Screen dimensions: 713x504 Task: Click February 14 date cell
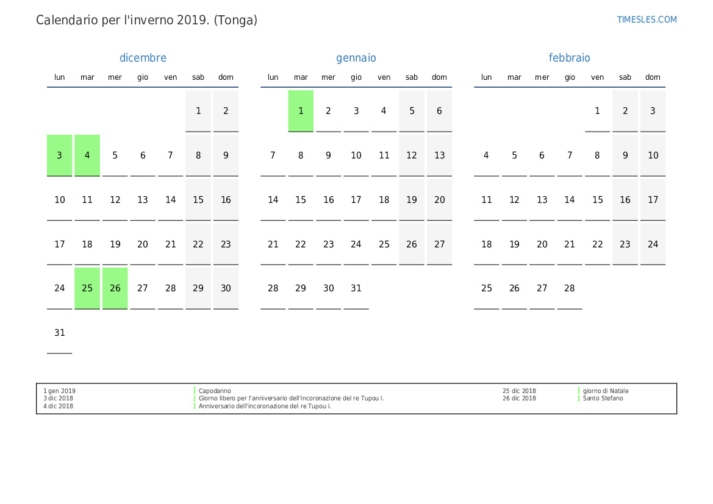point(569,200)
